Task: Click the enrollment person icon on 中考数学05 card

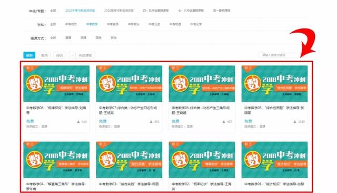Action: click(295, 122)
